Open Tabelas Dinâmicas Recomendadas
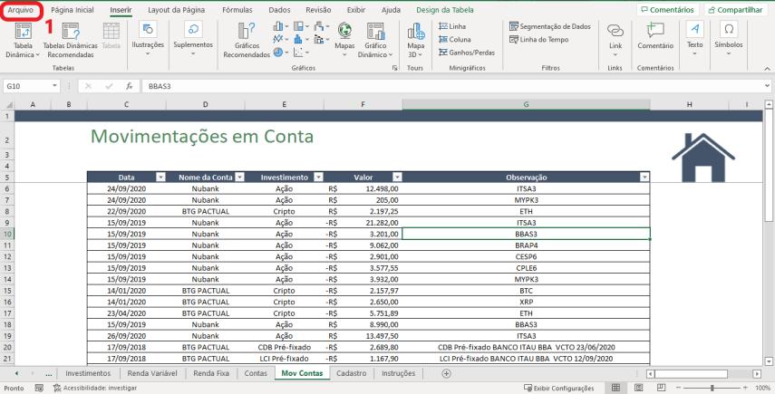 pyautogui.click(x=71, y=41)
